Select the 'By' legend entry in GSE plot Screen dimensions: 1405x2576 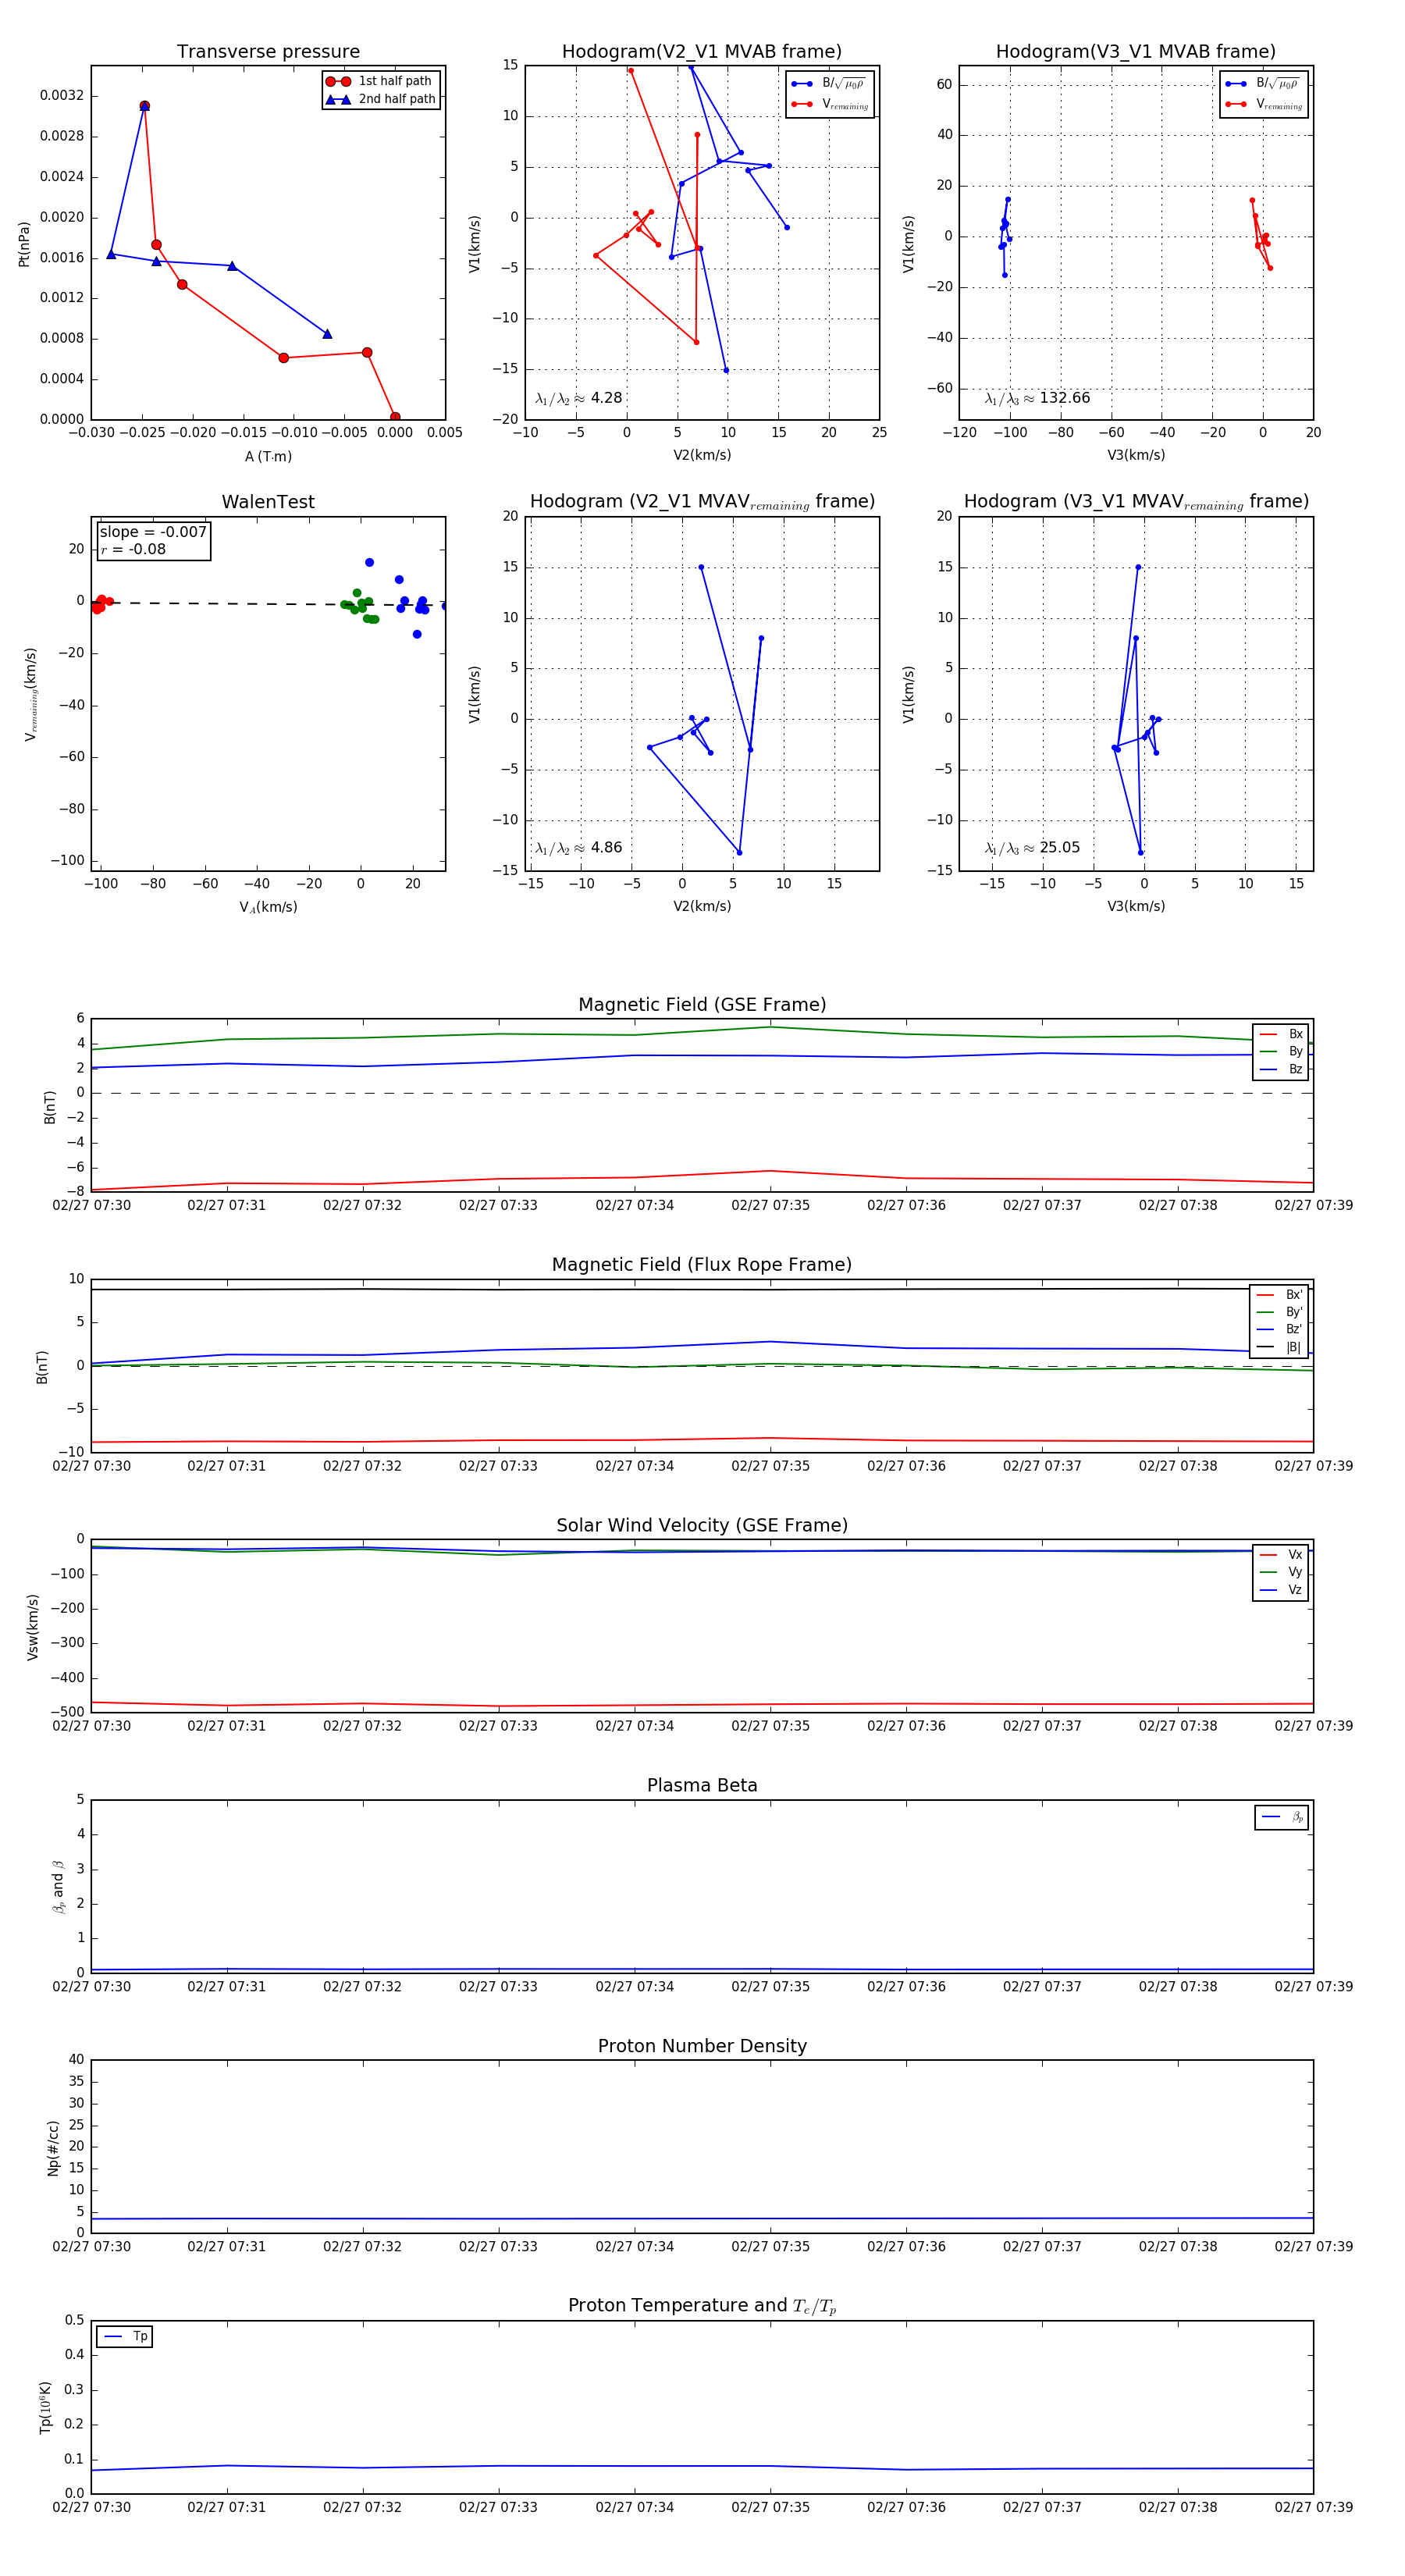[x=1281, y=1052]
